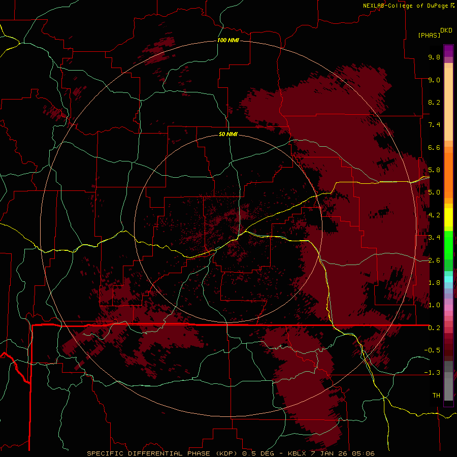The height and width of the screenshot is (457, 457).
Task: Click the 6.6 scale value
Action: (x=434, y=147)
